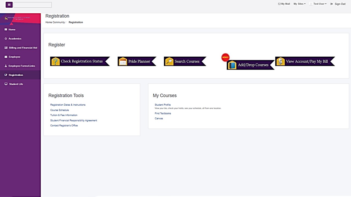Screen dimensions: 351x197
Task: Open Employee Forms/Links sidebar item
Action: tap(22, 66)
